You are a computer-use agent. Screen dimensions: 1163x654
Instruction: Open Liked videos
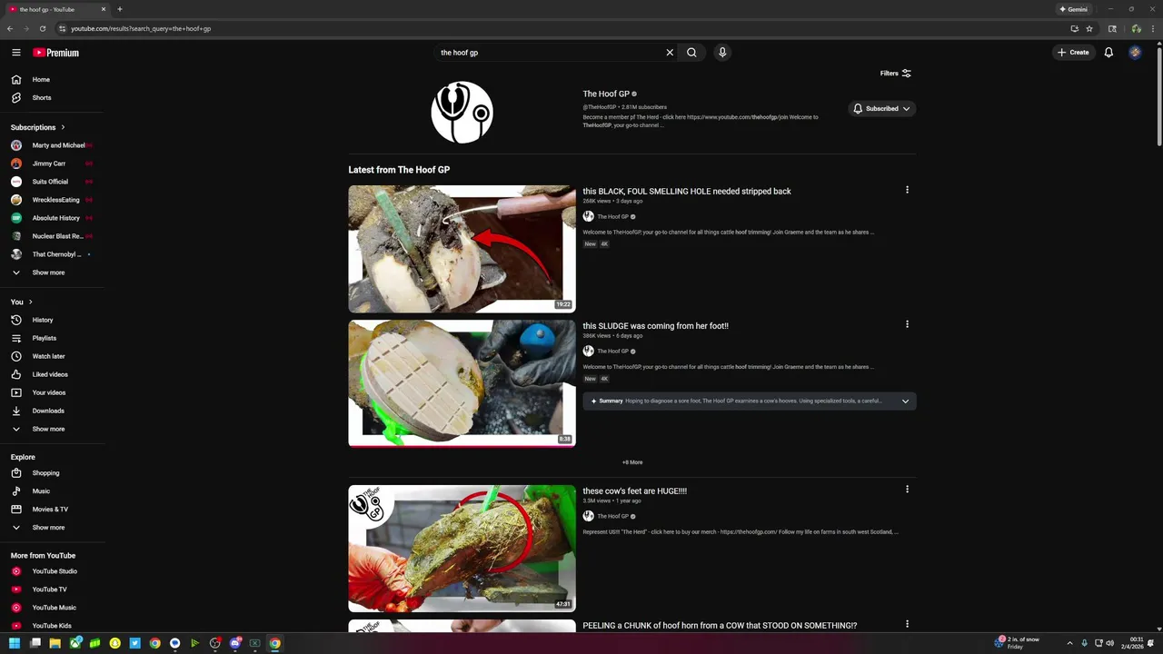pyautogui.click(x=52, y=374)
